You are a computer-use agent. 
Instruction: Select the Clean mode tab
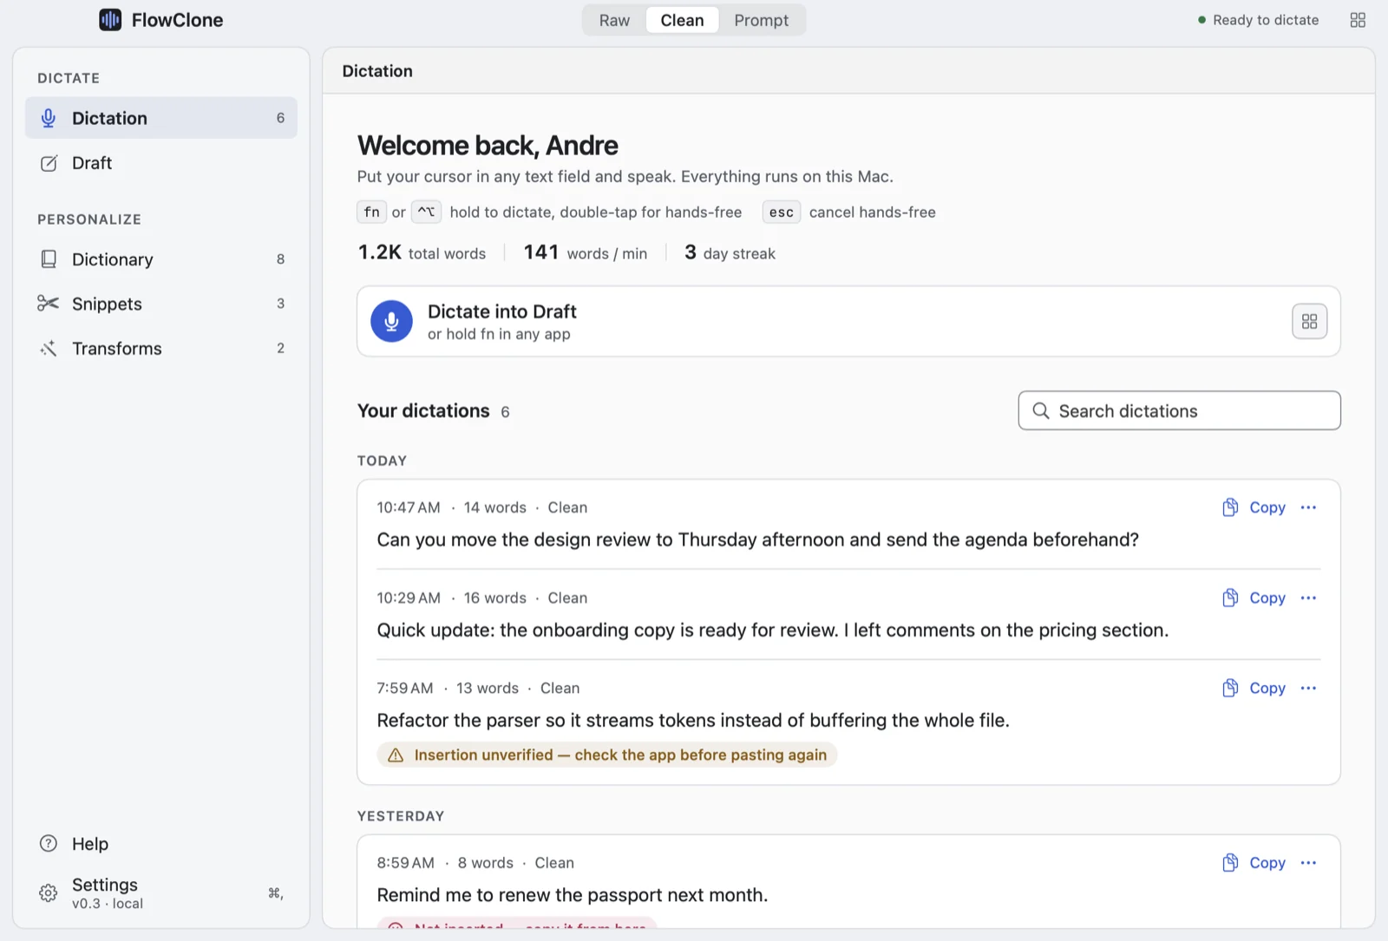682,20
